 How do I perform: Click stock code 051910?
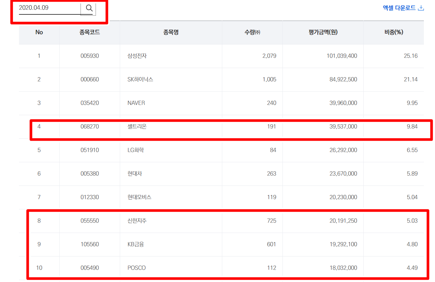pyautogui.click(x=90, y=150)
